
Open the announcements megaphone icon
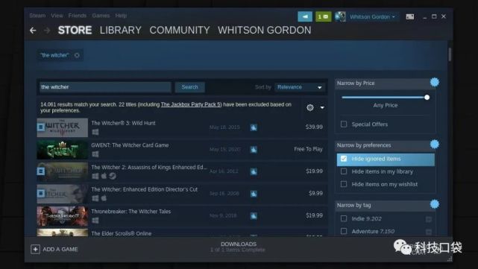point(305,16)
